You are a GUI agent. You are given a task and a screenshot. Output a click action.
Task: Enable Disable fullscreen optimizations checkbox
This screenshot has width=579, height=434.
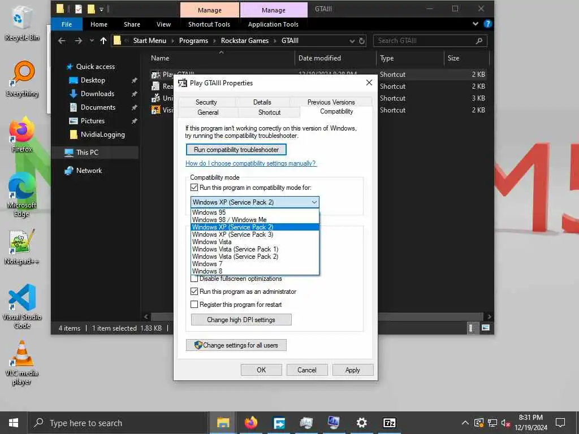click(x=195, y=279)
